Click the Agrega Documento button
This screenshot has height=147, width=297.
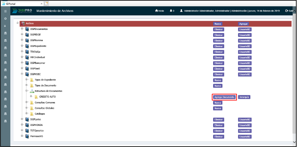pyautogui.click(x=224, y=97)
